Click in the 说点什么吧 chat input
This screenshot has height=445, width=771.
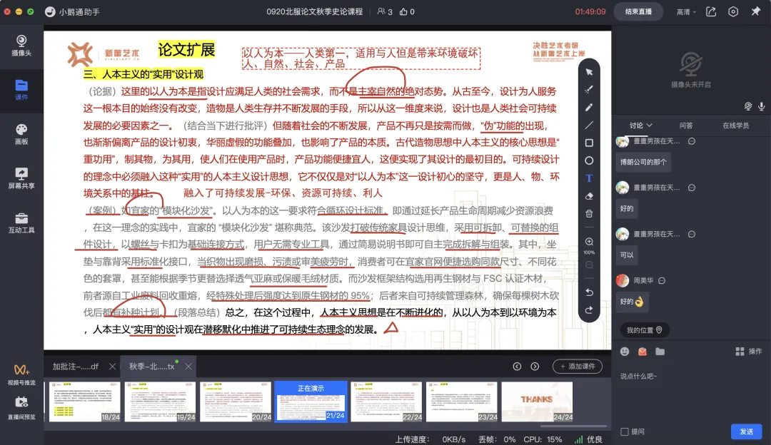[691, 377]
